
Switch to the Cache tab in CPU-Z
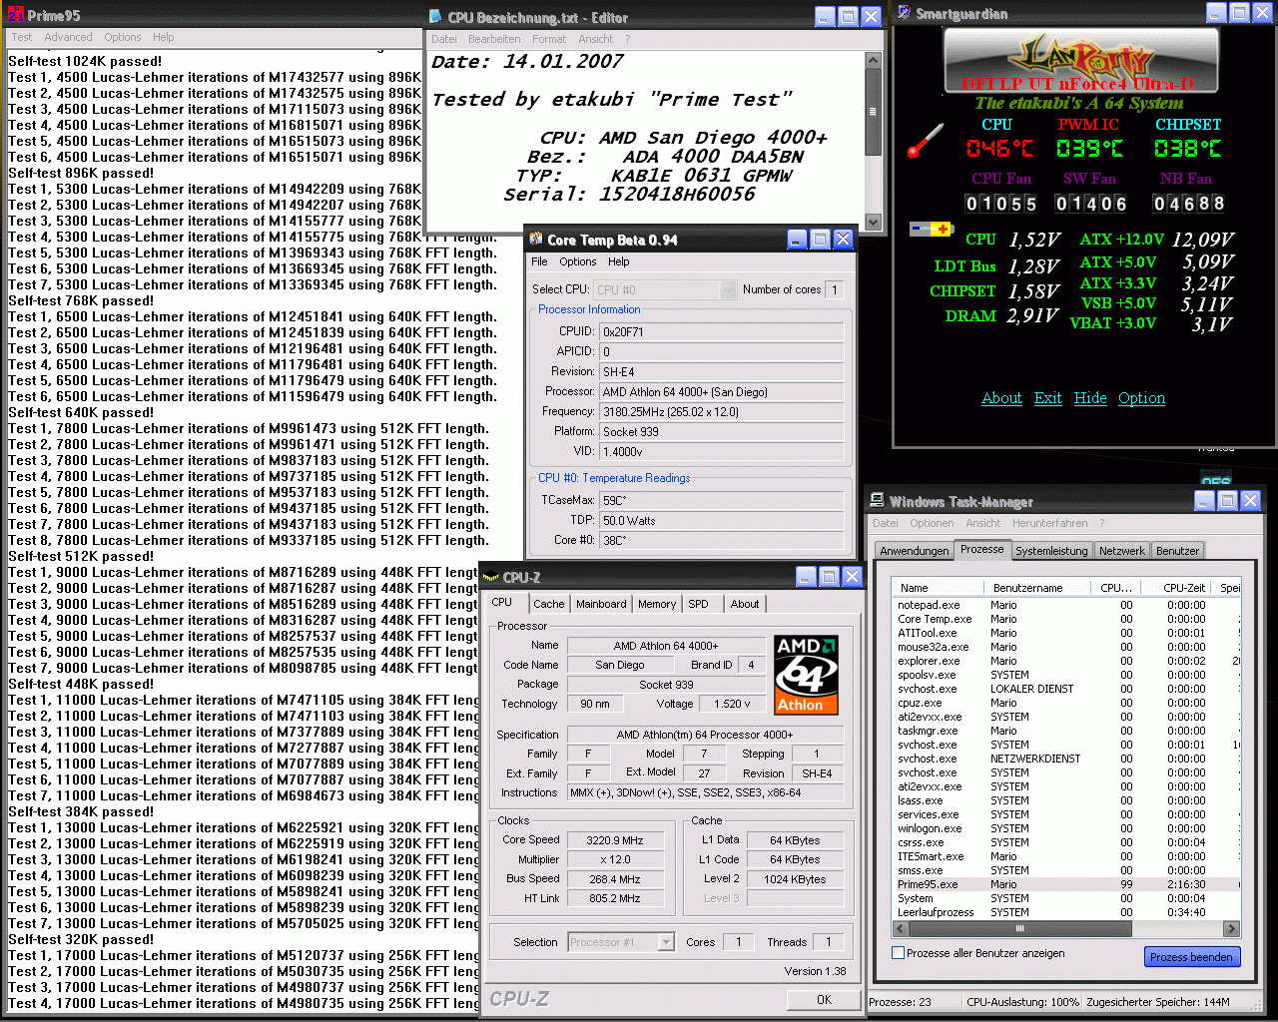[x=548, y=604]
